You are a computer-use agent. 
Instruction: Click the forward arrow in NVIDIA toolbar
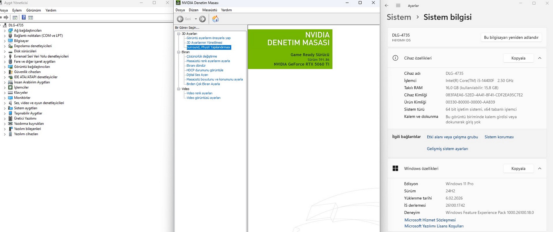[202, 19]
